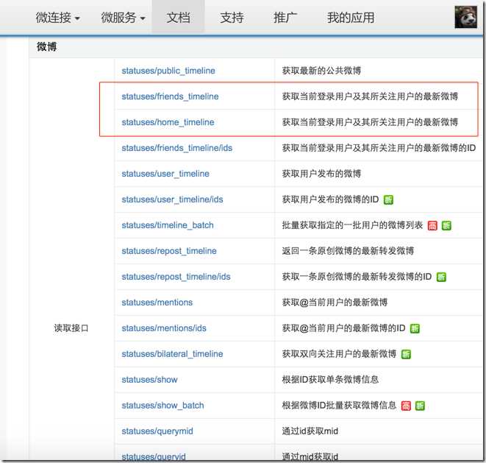Open the 微连接 dropdown menu

57,18
